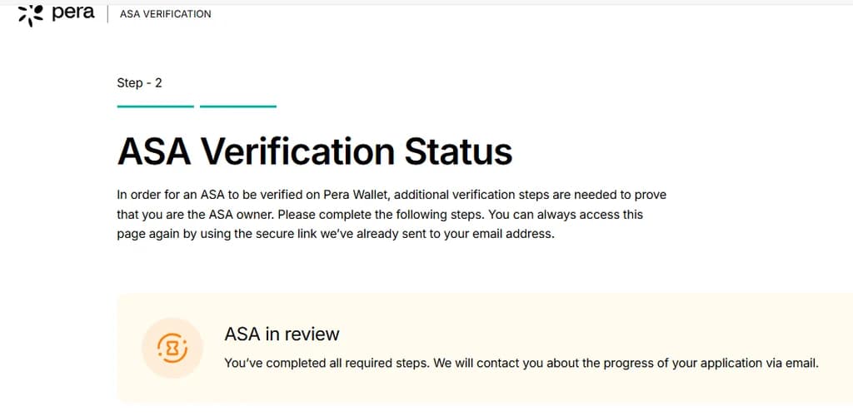Click the Step - 2 label

tap(139, 82)
